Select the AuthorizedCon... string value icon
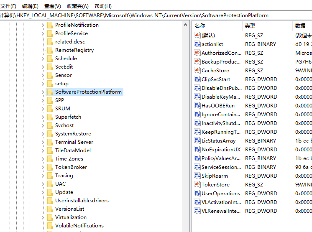This screenshot has height=232, width=312. point(197,53)
